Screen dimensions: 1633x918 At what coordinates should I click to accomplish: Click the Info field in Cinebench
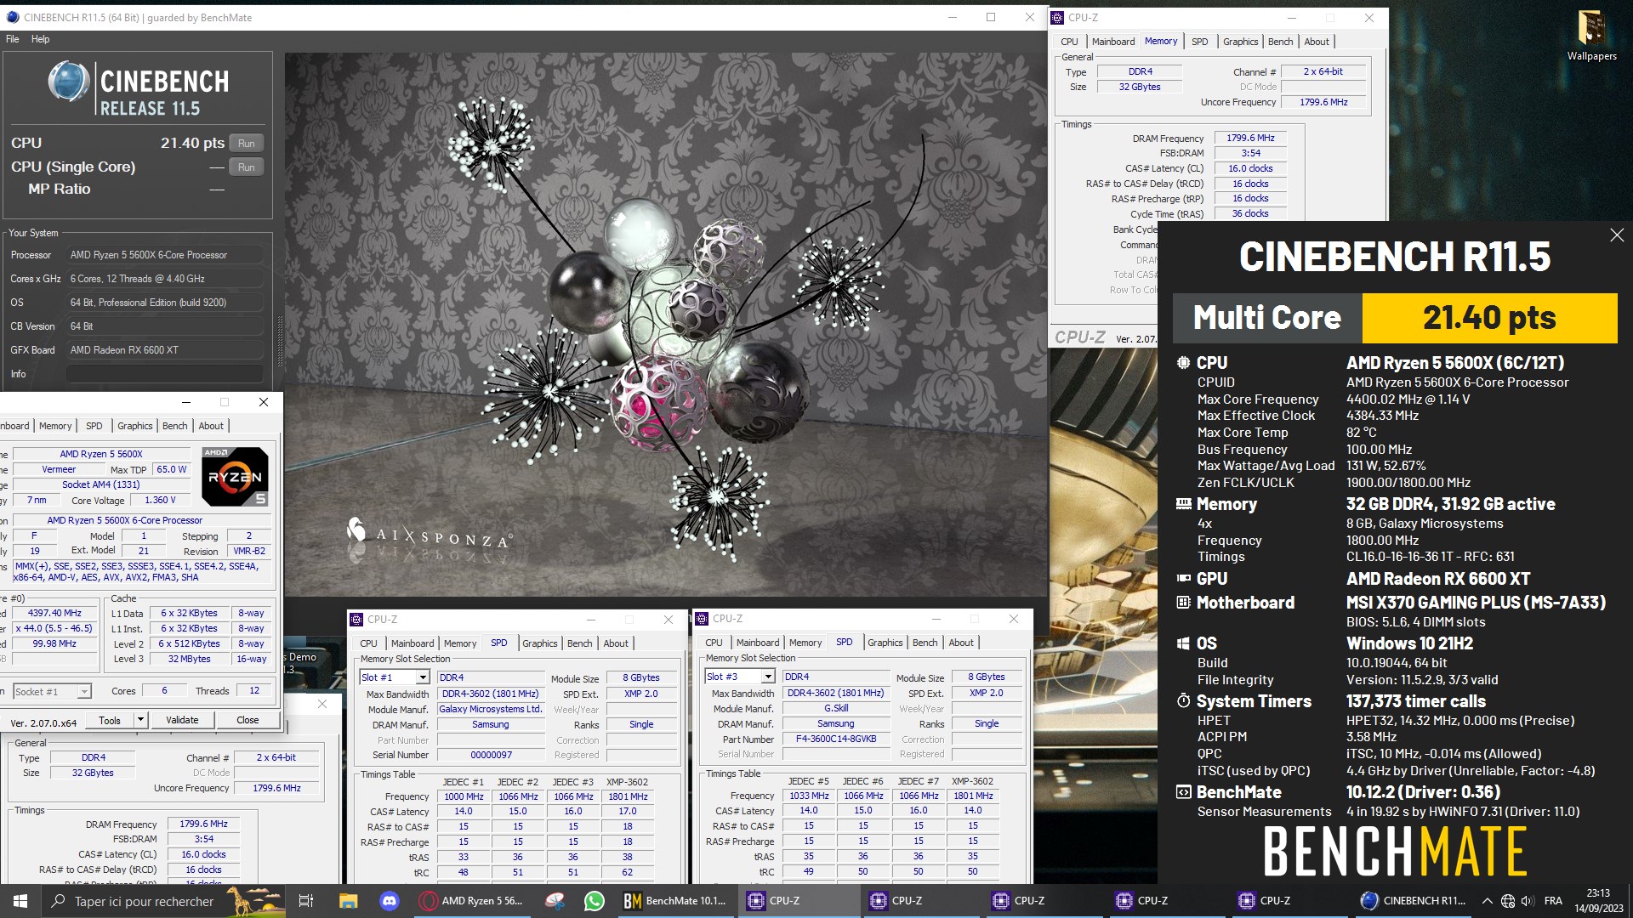pyautogui.click(x=165, y=374)
